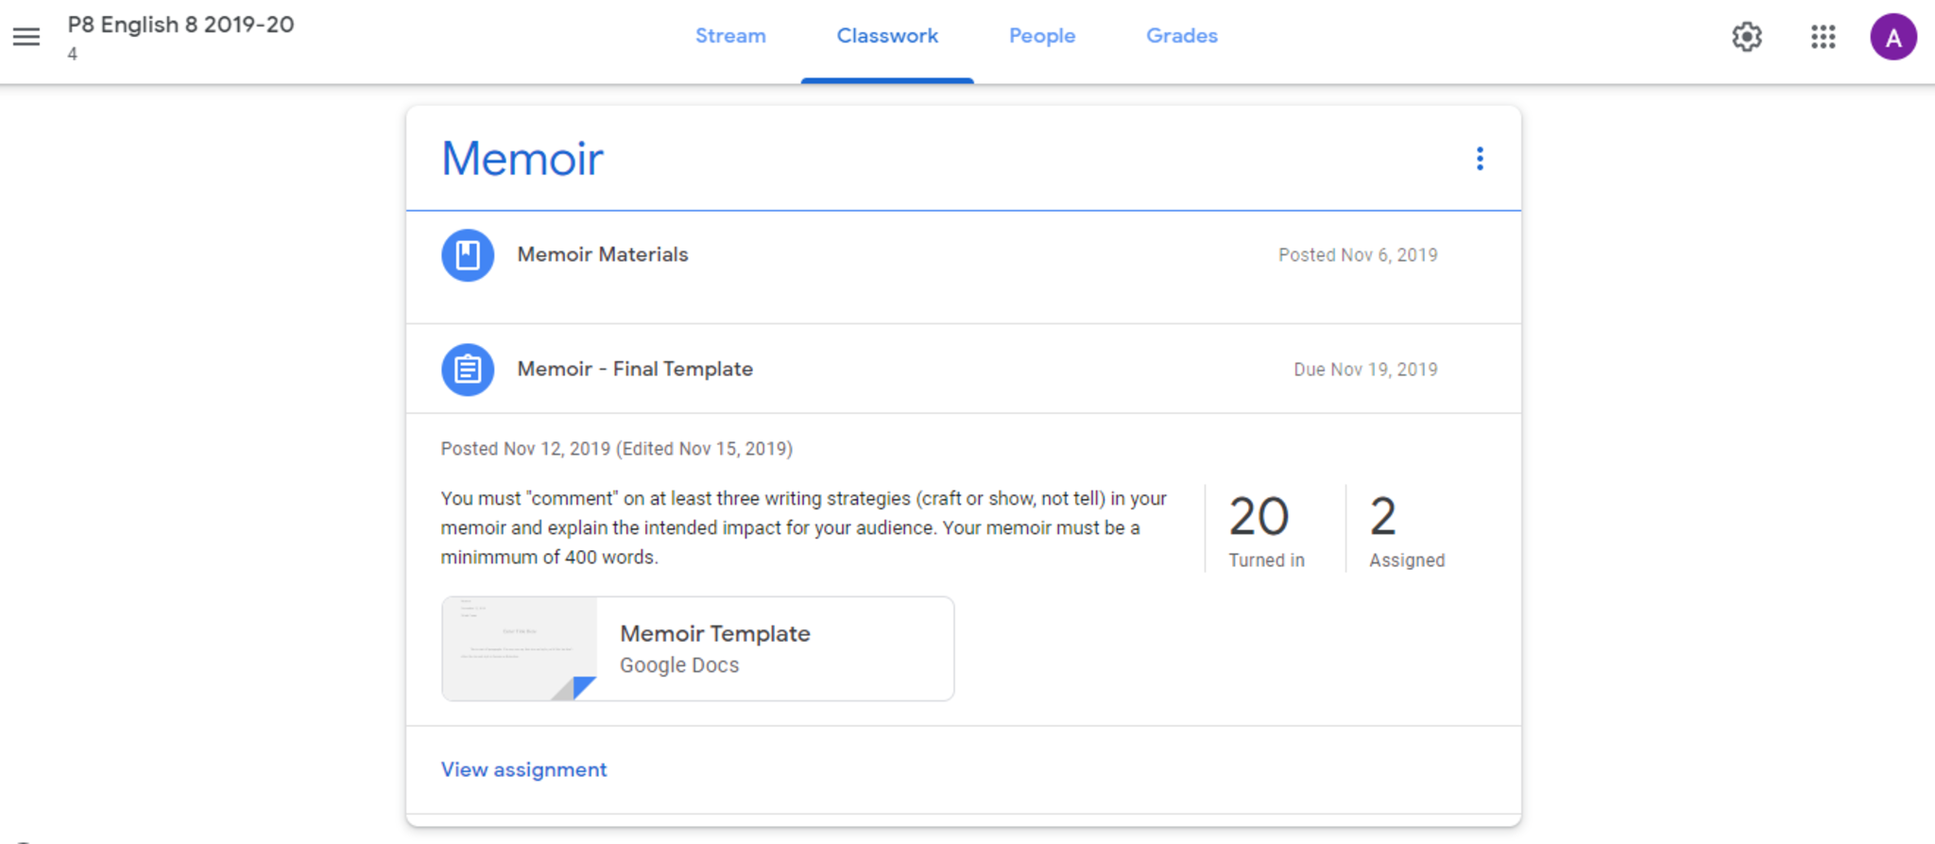The height and width of the screenshot is (844, 1935).
Task: View the 20 Turned in submissions
Action: pyautogui.click(x=1264, y=529)
